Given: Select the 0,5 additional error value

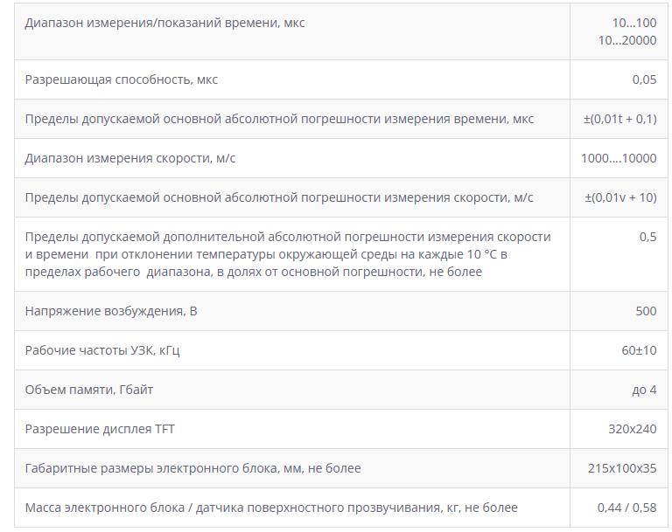Looking at the screenshot, I should [647, 237].
